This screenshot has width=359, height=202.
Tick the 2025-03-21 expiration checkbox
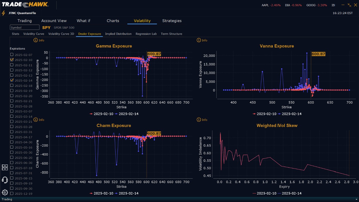[12, 121]
